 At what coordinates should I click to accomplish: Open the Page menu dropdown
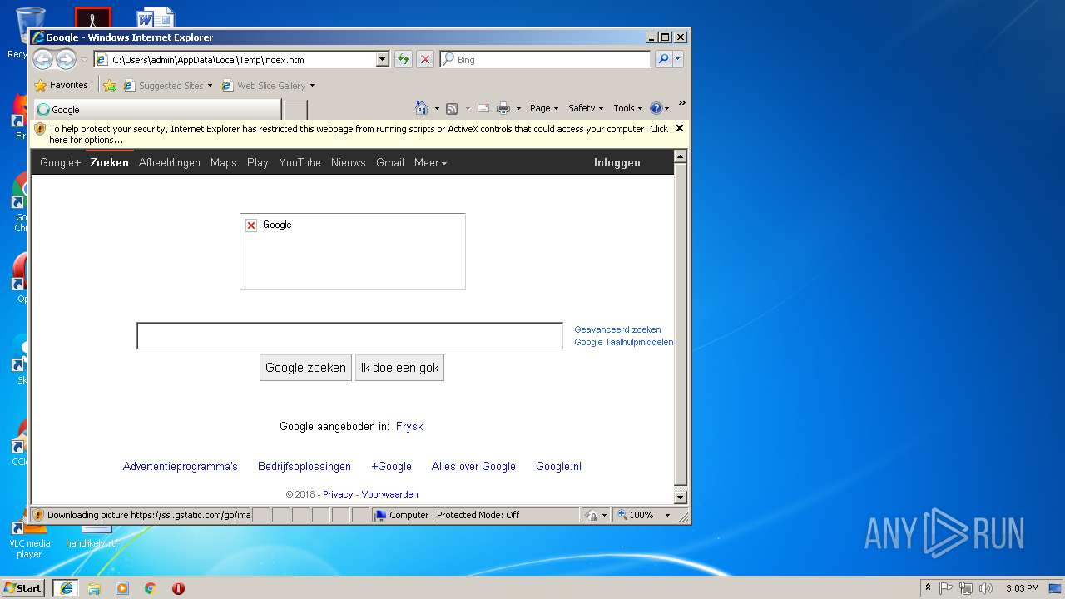[x=544, y=108]
